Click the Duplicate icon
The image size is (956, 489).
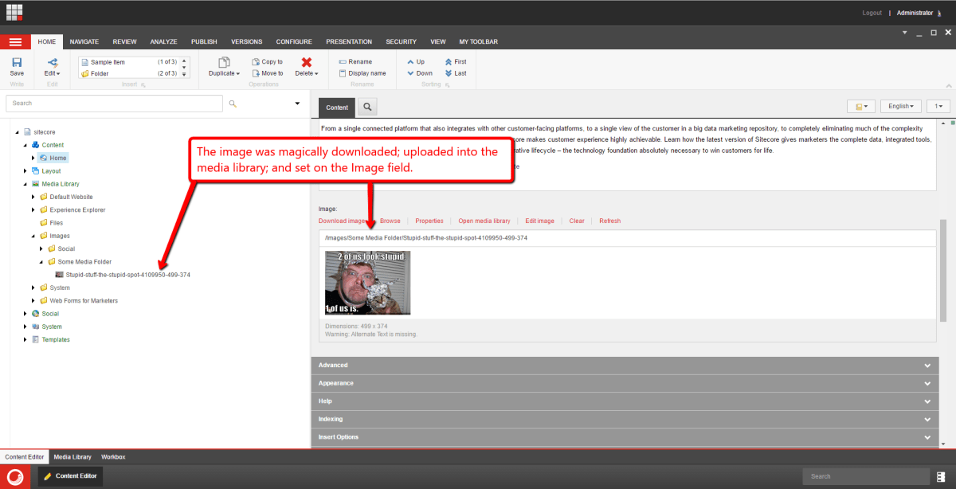click(224, 62)
